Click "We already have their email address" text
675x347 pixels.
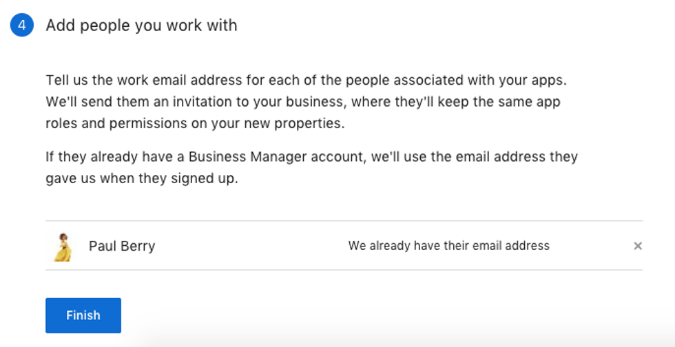click(x=448, y=246)
